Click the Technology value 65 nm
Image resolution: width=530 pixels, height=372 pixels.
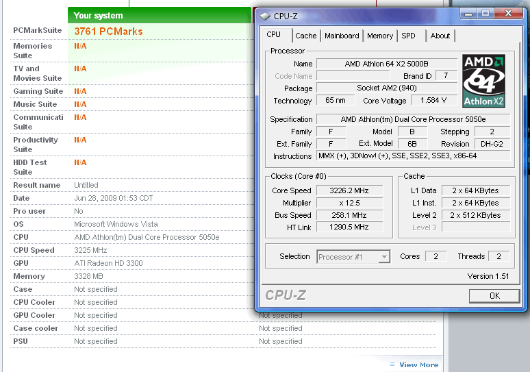click(336, 100)
